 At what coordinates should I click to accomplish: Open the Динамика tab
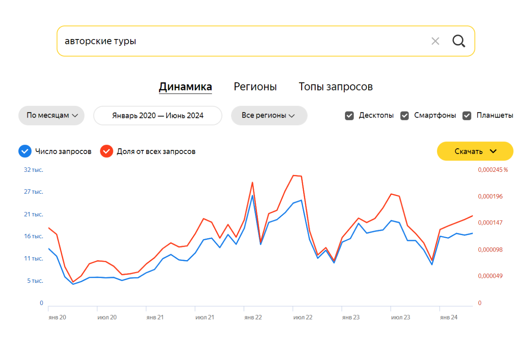(x=185, y=87)
